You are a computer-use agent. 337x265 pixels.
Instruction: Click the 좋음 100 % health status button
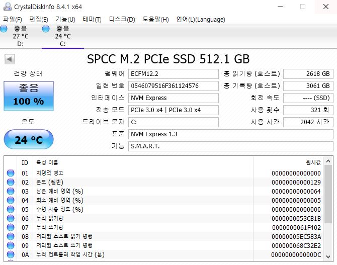coord(29,96)
